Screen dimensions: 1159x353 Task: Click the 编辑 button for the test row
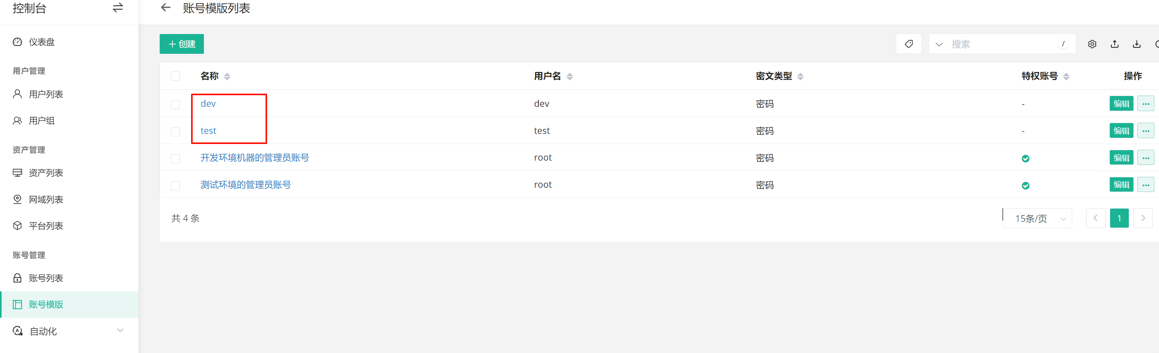1121,131
